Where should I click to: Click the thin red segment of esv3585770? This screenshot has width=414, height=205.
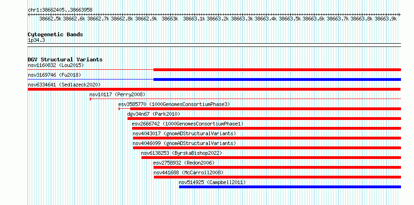[x=125, y=109]
